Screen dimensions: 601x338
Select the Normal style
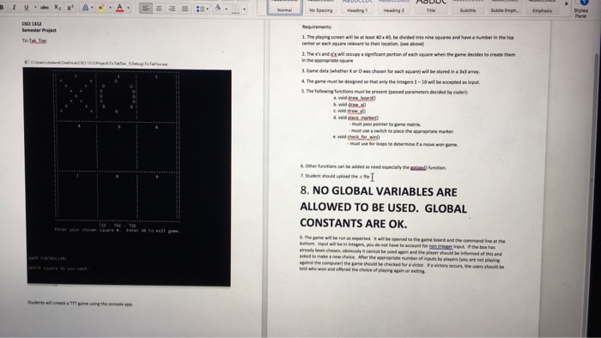coord(284,8)
